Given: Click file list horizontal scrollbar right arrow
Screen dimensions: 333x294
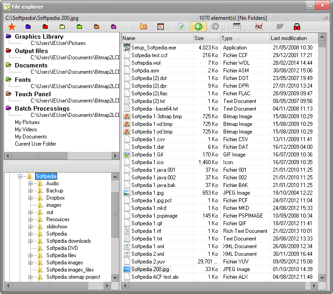Looking at the screenshot, I should [314, 286].
